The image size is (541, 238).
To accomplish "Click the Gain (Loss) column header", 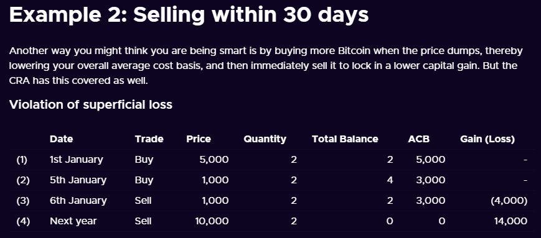I will click(x=487, y=139).
